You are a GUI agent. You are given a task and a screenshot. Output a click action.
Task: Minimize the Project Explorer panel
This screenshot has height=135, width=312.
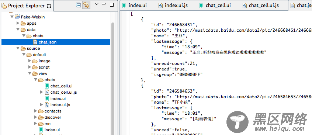coord(104,4)
